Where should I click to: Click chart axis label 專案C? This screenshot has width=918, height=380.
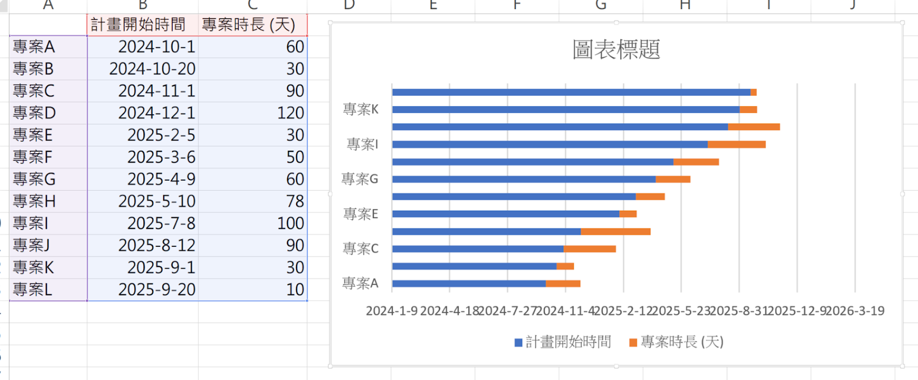[x=361, y=249]
